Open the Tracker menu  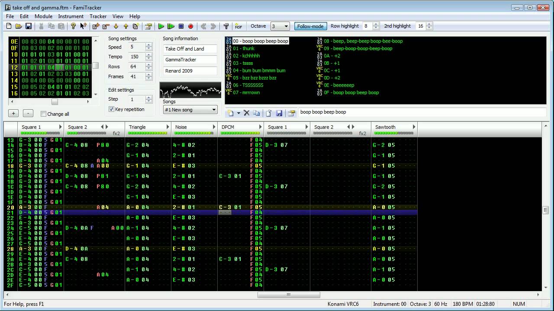pos(98,16)
